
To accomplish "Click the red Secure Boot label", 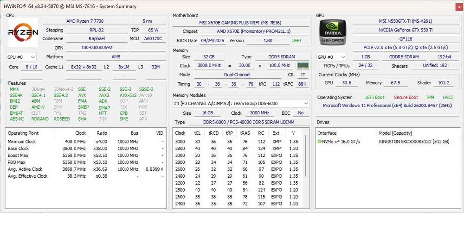I will pos(406,97).
